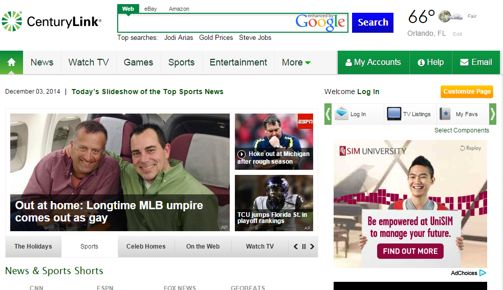Switch slideshow to Watch TV tab
503x290 pixels.
tap(260, 247)
